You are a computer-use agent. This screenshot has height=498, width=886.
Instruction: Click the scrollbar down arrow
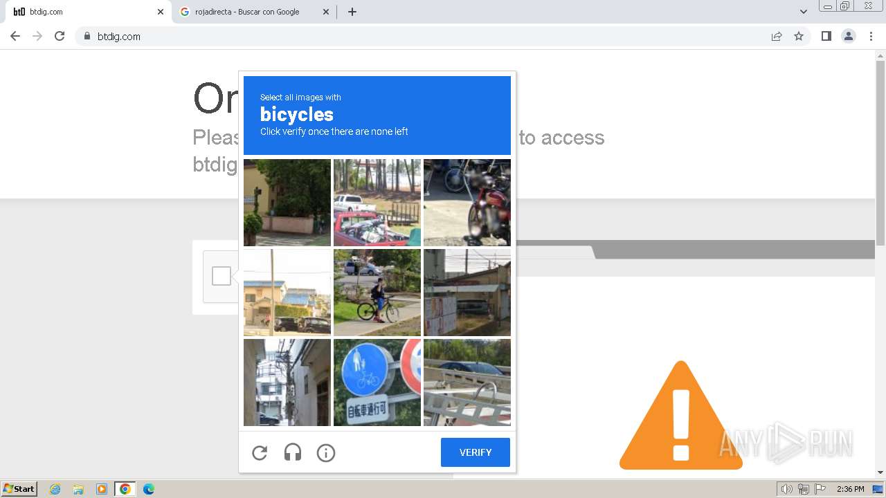(x=880, y=472)
